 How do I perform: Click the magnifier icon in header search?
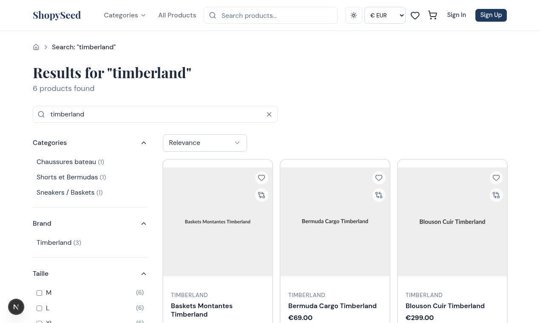tap(213, 15)
